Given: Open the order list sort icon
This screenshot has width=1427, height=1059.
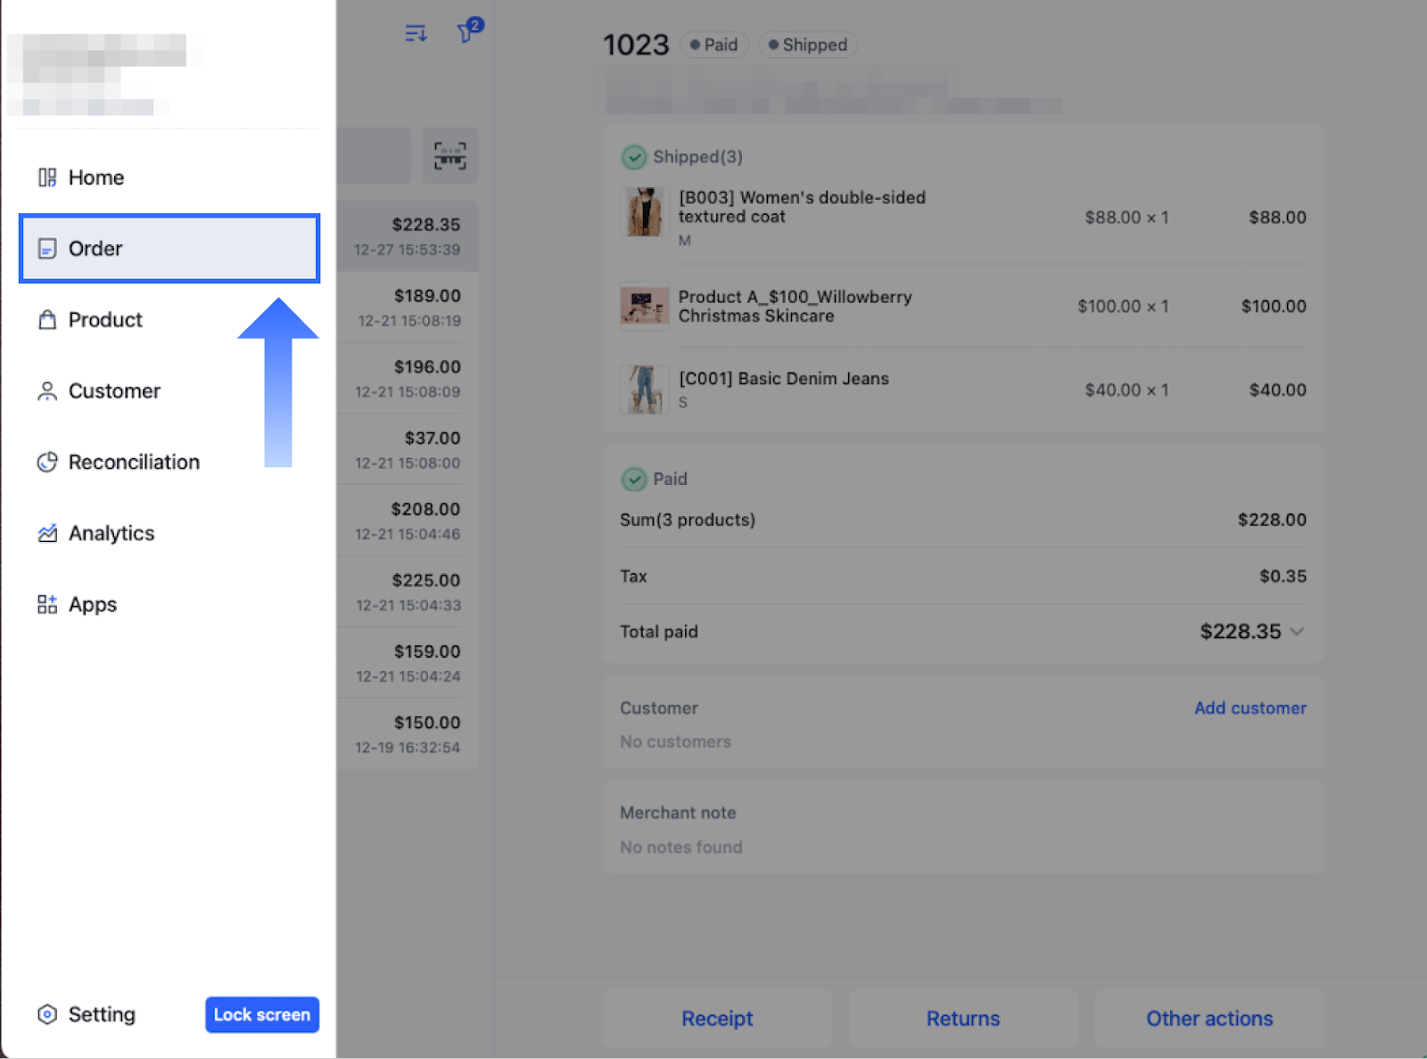Looking at the screenshot, I should (416, 34).
